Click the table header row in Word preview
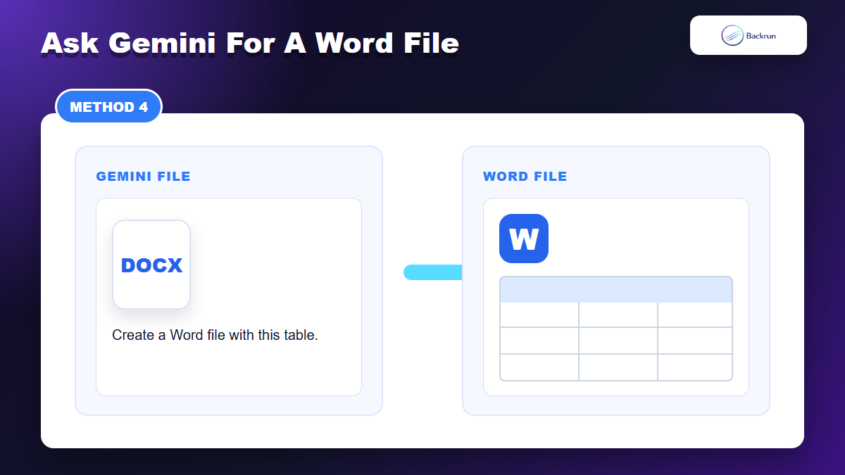Image resolution: width=845 pixels, height=475 pixels. coord(616,290)
